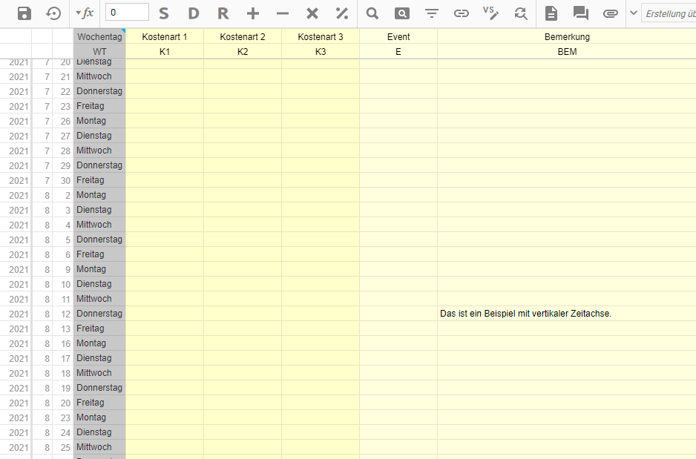Click the percent icon
This screenshot has width=696, height=459.
click(x=342, y=13)
